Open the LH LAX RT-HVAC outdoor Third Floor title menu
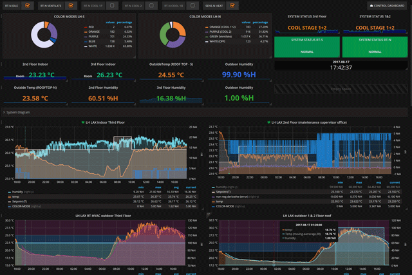Viewport: 412px width, 275px height. click(103, 216)
